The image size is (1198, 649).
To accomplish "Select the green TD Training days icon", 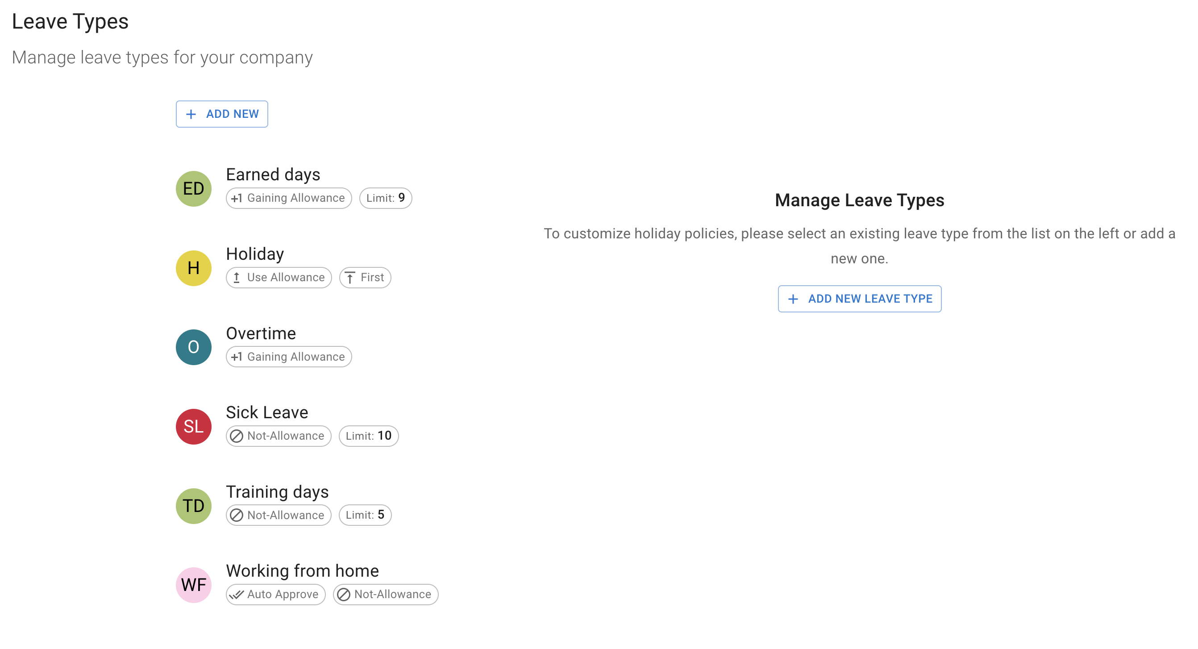I will [x=193, y=506].
